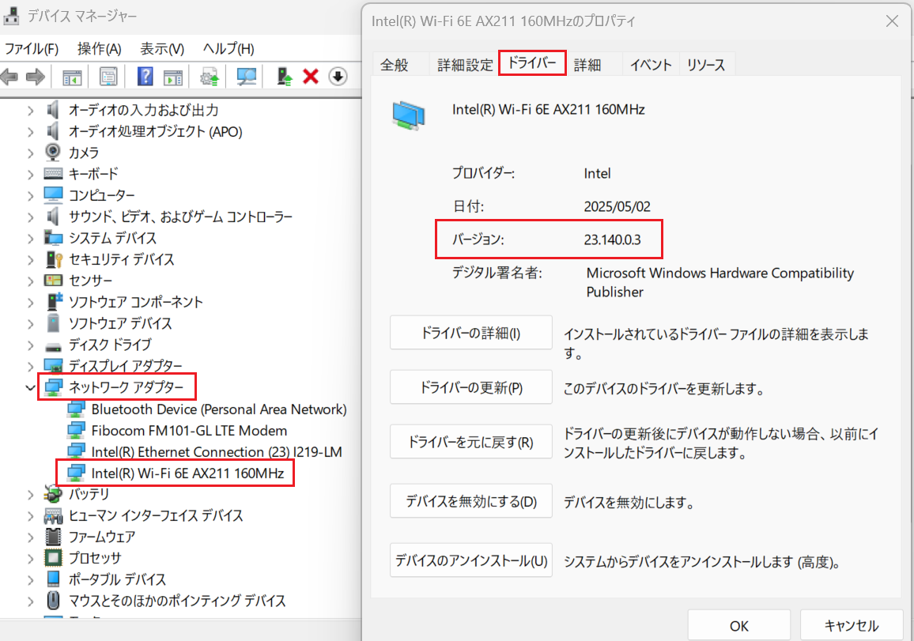
Task: Click the down-arrow circle toolbar icon
Action: click(x=338, y=77)
